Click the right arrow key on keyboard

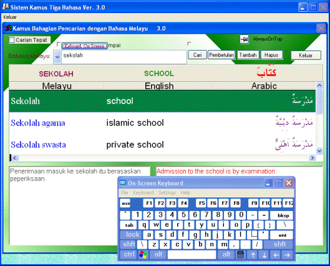pos(287,255)
